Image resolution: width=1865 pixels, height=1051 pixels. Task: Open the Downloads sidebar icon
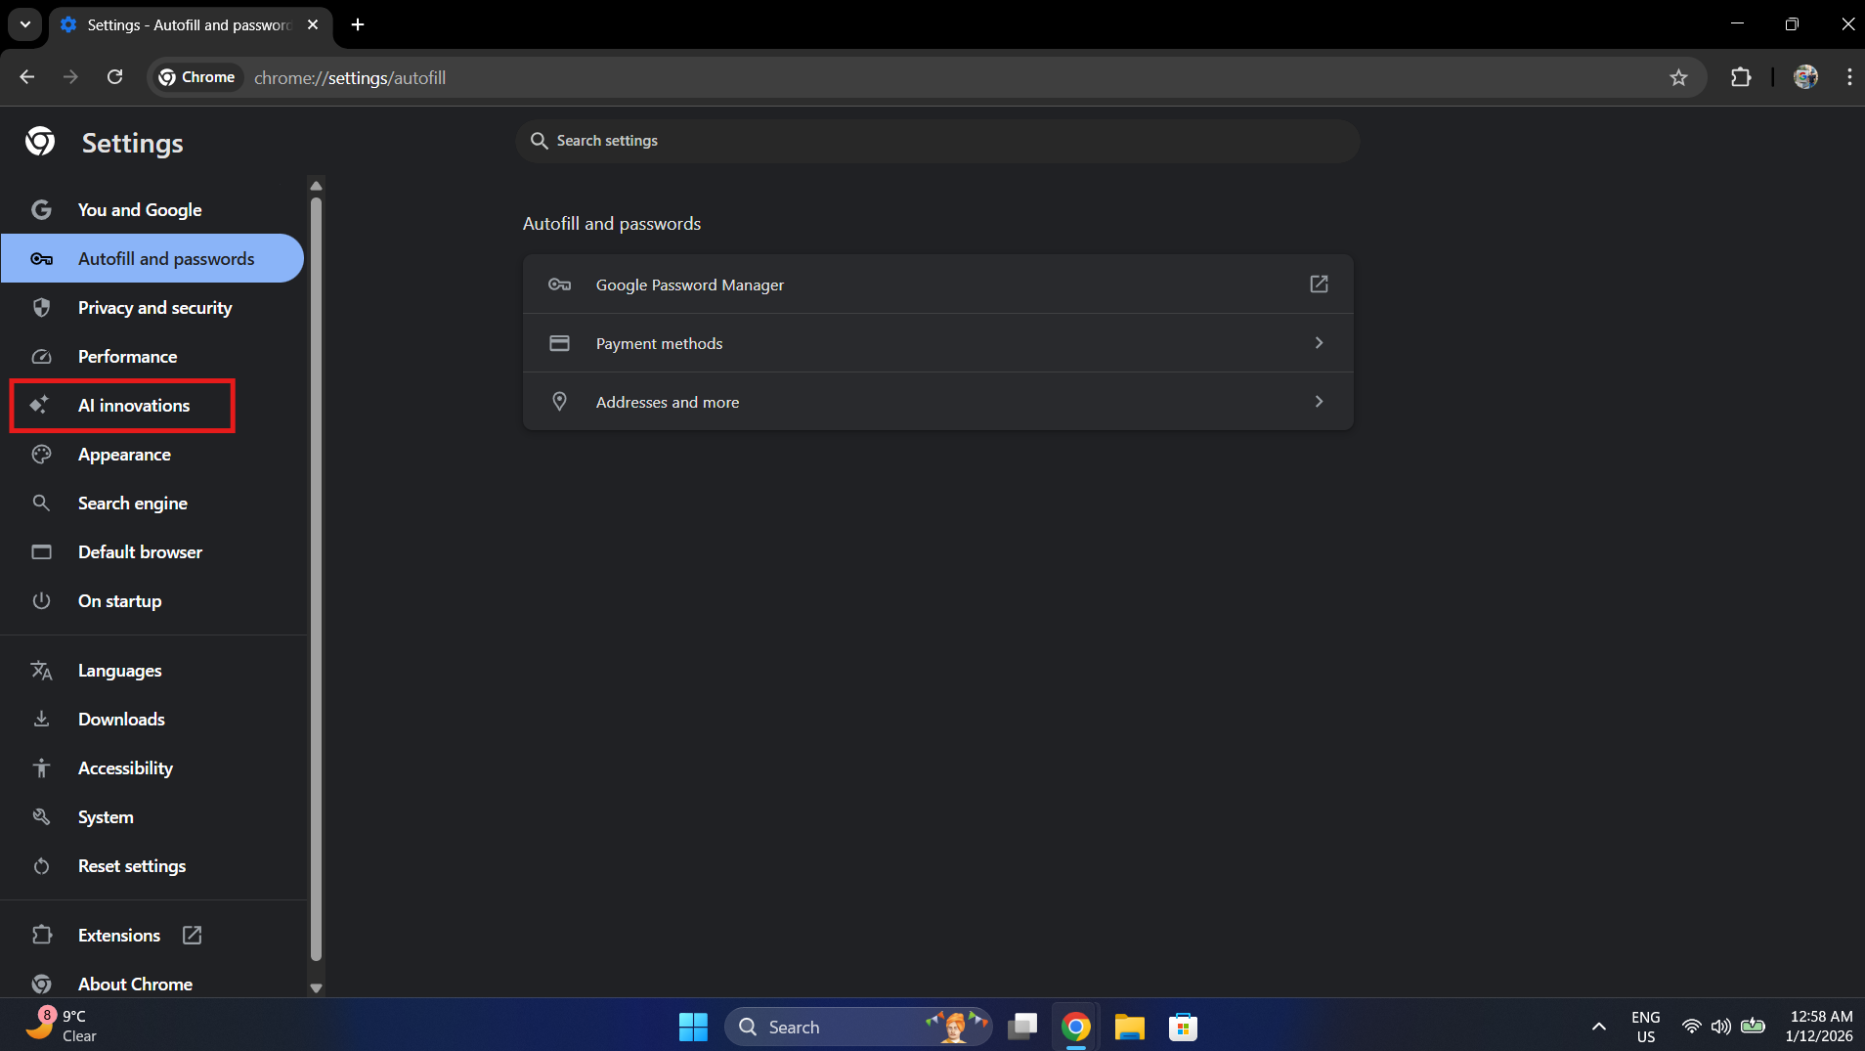pos(42,719)
